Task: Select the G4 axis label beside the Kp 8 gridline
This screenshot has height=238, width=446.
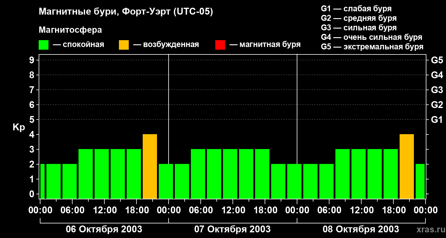Action: pyautogui.click(x=437, y=75)
